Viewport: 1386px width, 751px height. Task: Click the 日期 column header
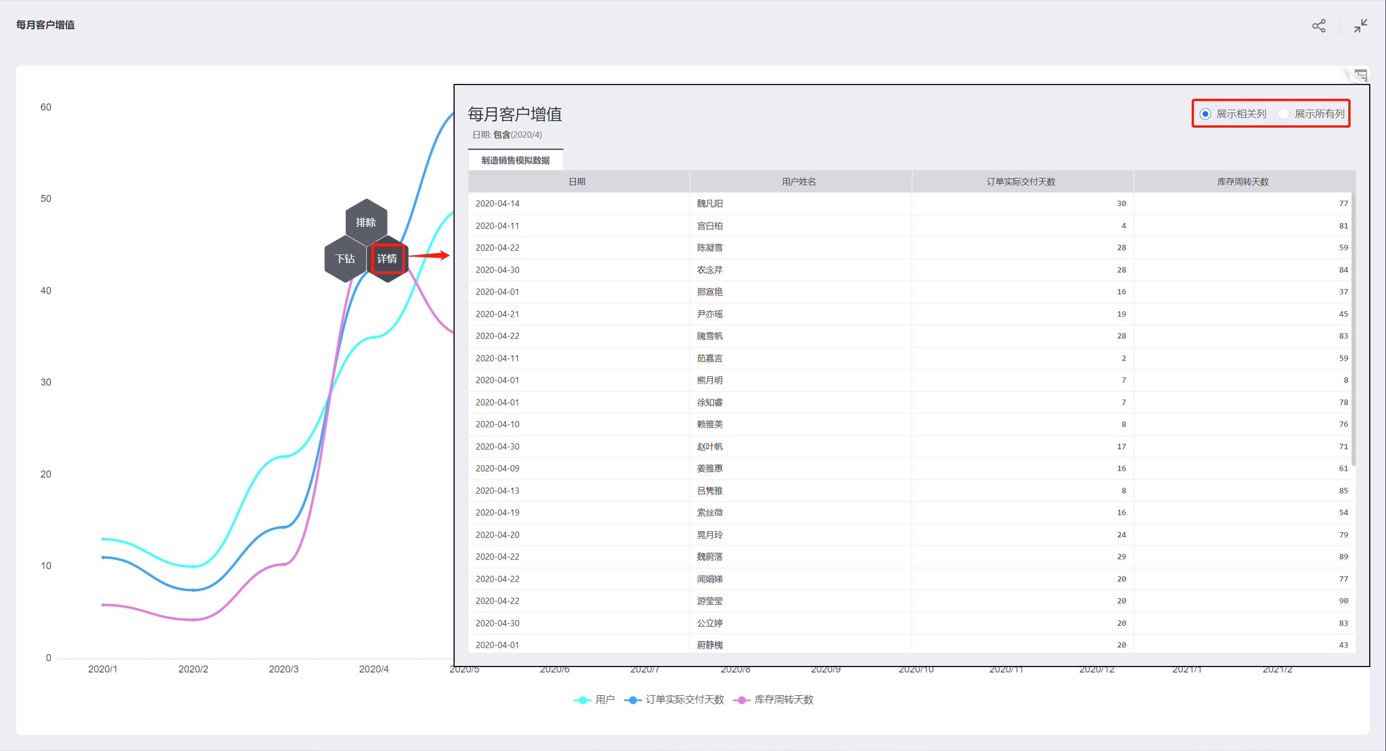click(577, 182)
